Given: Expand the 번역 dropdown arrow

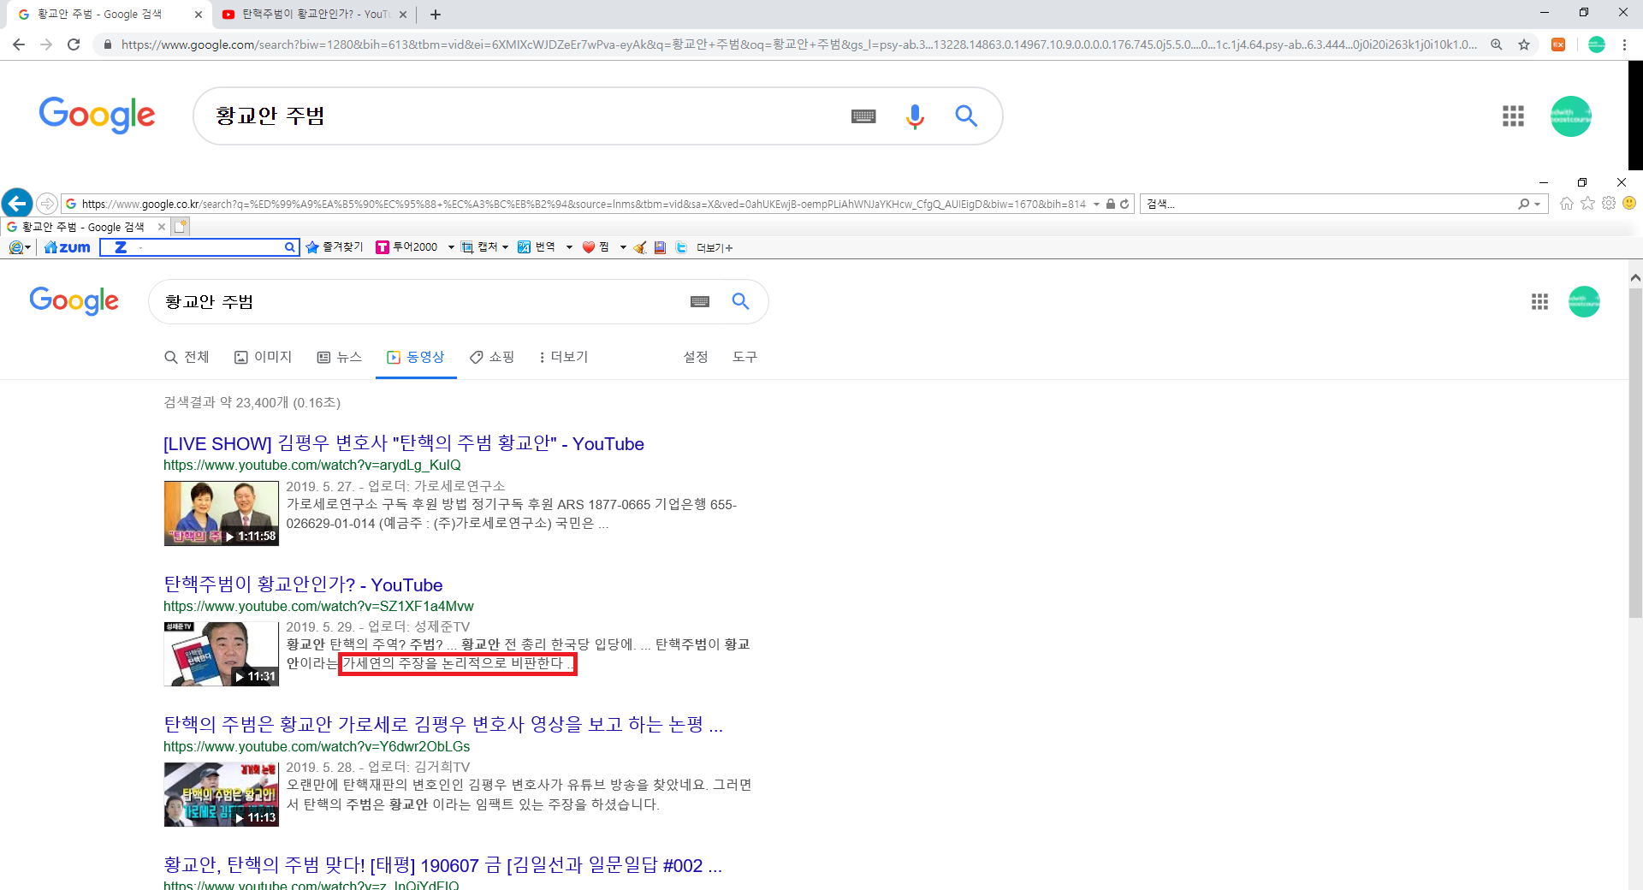Looking at the screenshot, I should click(569, 247).
